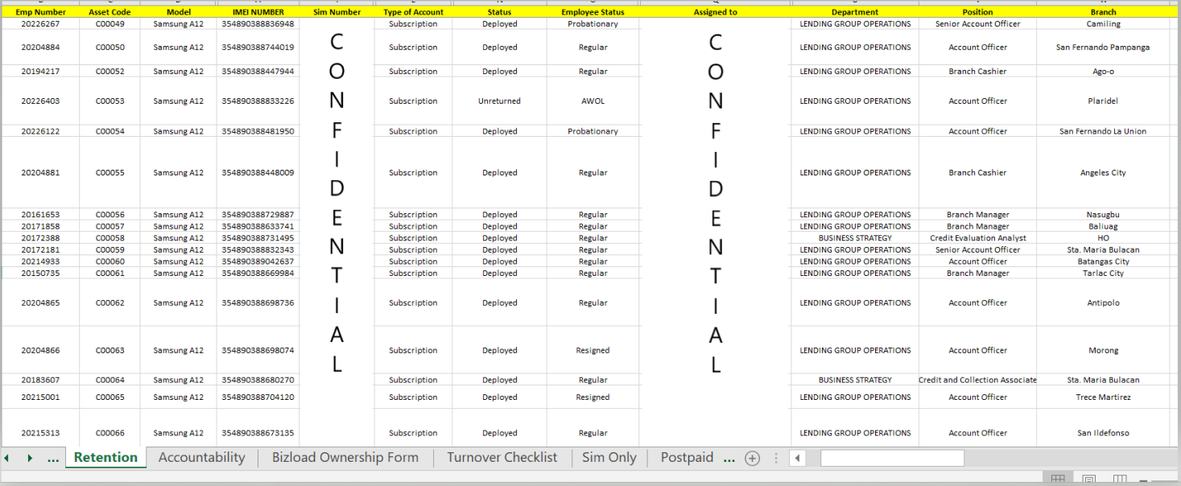Click the 'Unreturned' status cell
Image resolution: width=1181 pixels, height=486 pixels.
pos(499,101)
